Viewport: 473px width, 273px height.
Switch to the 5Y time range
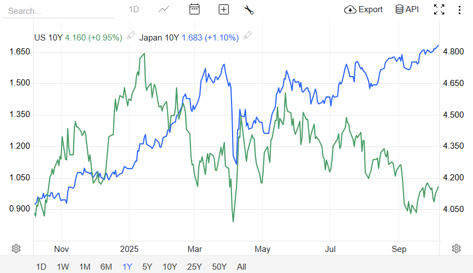(147, 266)
